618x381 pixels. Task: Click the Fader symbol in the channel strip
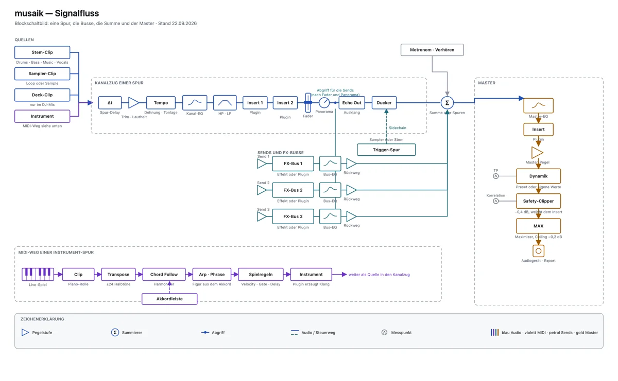point(308,103)
